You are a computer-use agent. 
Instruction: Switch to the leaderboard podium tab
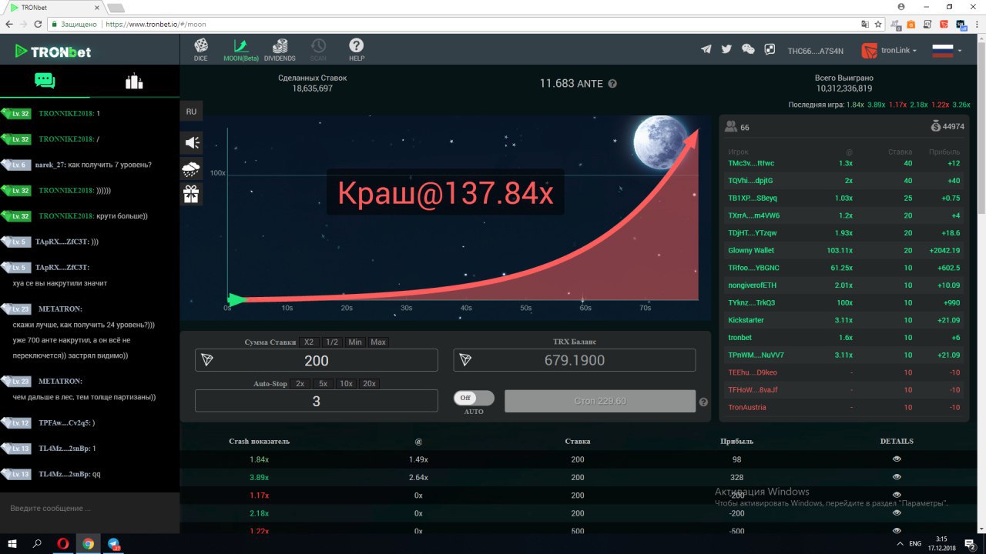(134, 81)
